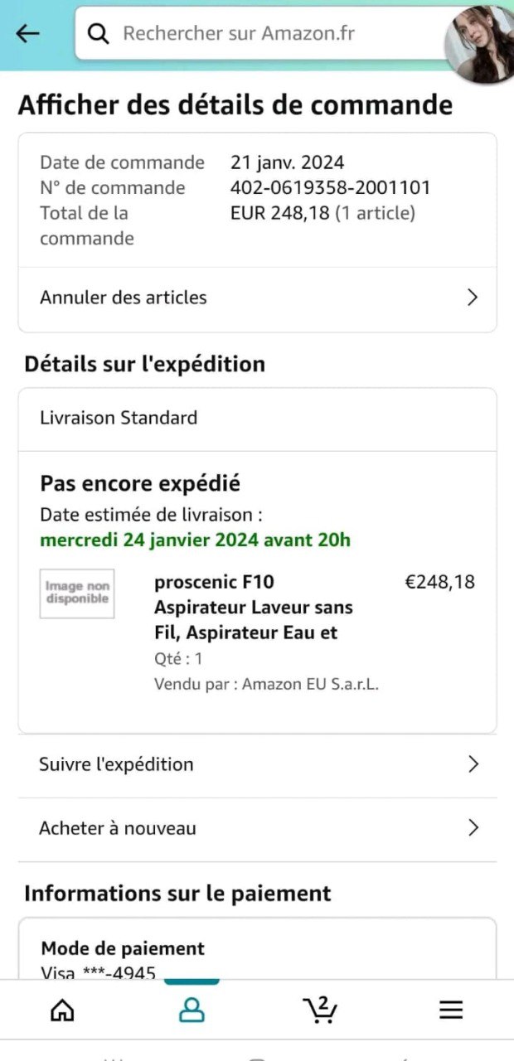Open the proscenic F10 product title link
Screen dimensions: 514x1061
254,608
